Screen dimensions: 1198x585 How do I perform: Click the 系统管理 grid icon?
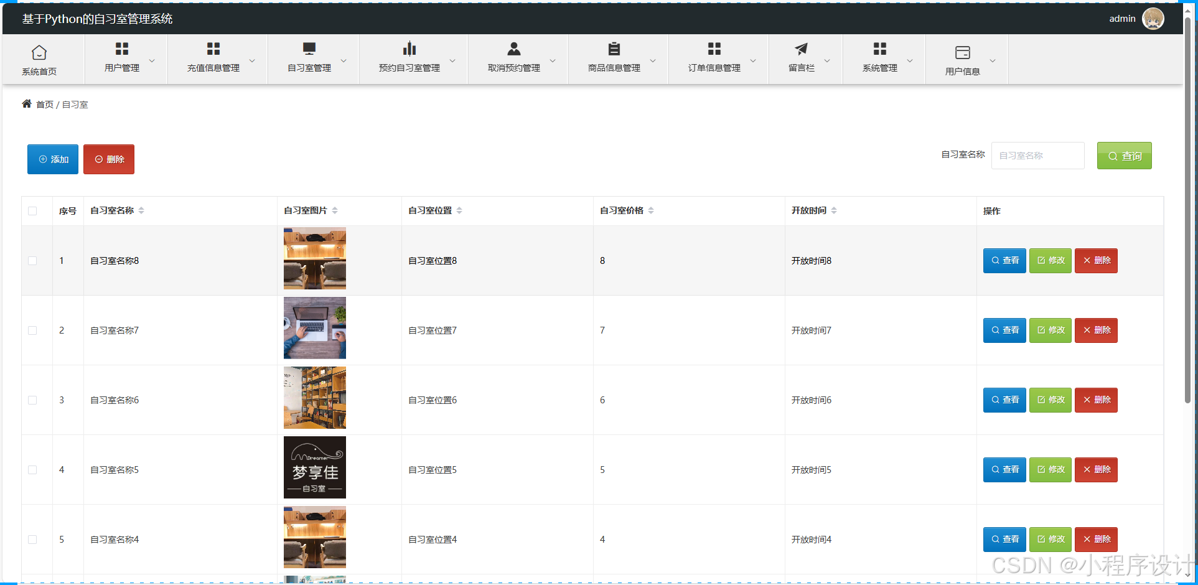coord(880,49)
